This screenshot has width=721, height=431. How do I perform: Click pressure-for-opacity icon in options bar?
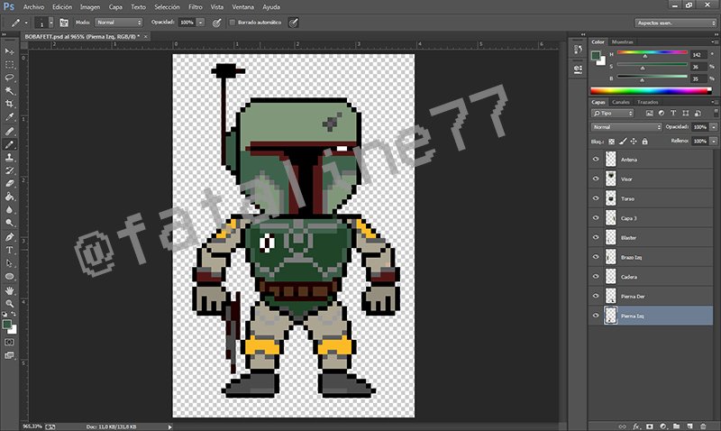coord(216,23)
